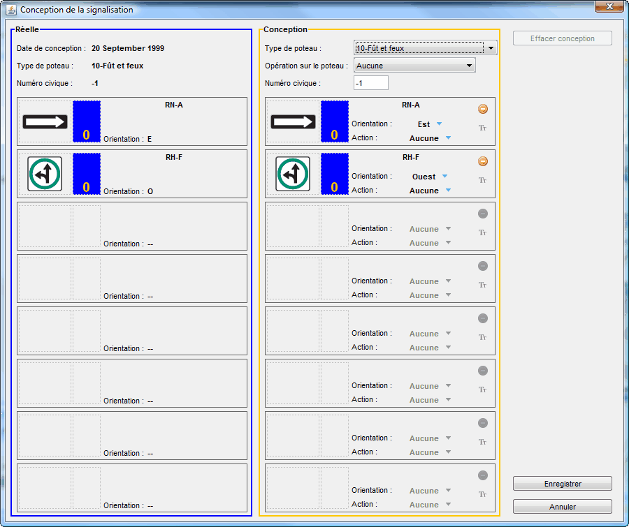Open the Action dropdown for RN-A sign
Viewport: 629px width, 527px height.
point(448,138)
